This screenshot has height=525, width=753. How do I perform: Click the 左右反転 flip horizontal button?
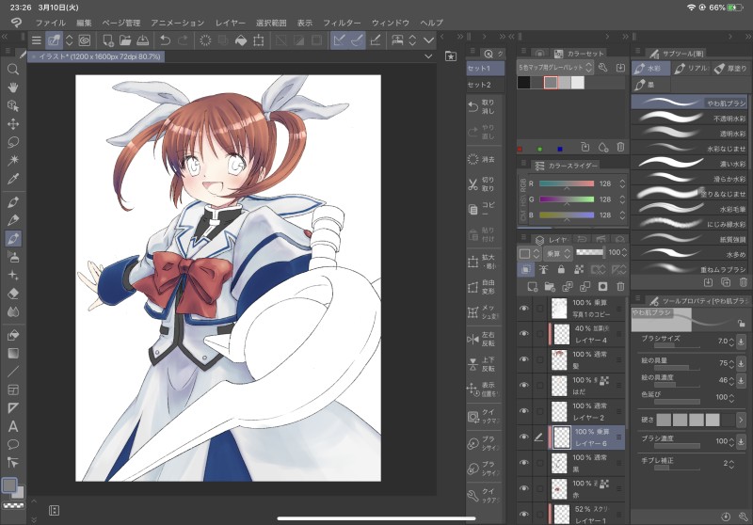[484, 339]
